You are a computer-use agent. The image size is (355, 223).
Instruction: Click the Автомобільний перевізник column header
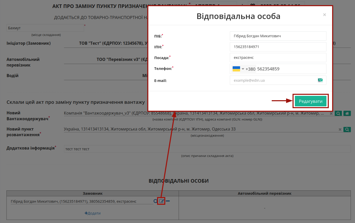(265, 193)
